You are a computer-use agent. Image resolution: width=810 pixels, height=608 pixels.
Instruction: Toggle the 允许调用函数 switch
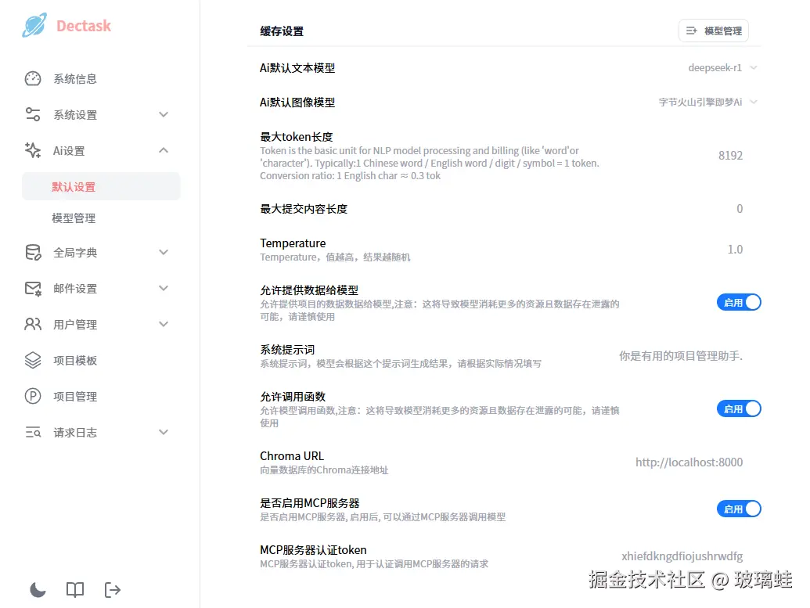click(x=739, y=408)
